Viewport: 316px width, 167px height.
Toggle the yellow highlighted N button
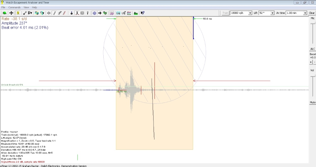coord(18,13)
